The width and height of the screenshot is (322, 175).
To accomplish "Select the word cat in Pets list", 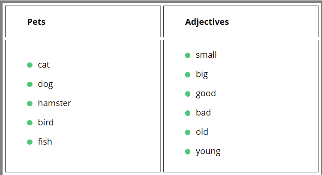I will (x=44, y=65).
